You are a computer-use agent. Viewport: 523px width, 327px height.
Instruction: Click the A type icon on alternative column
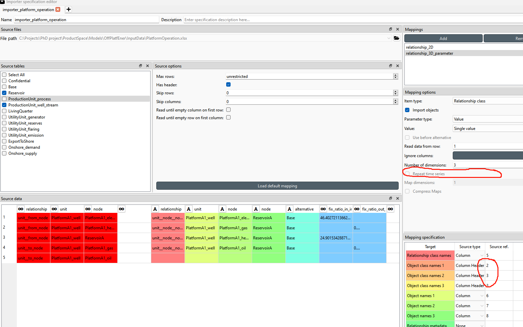[289, 208]
